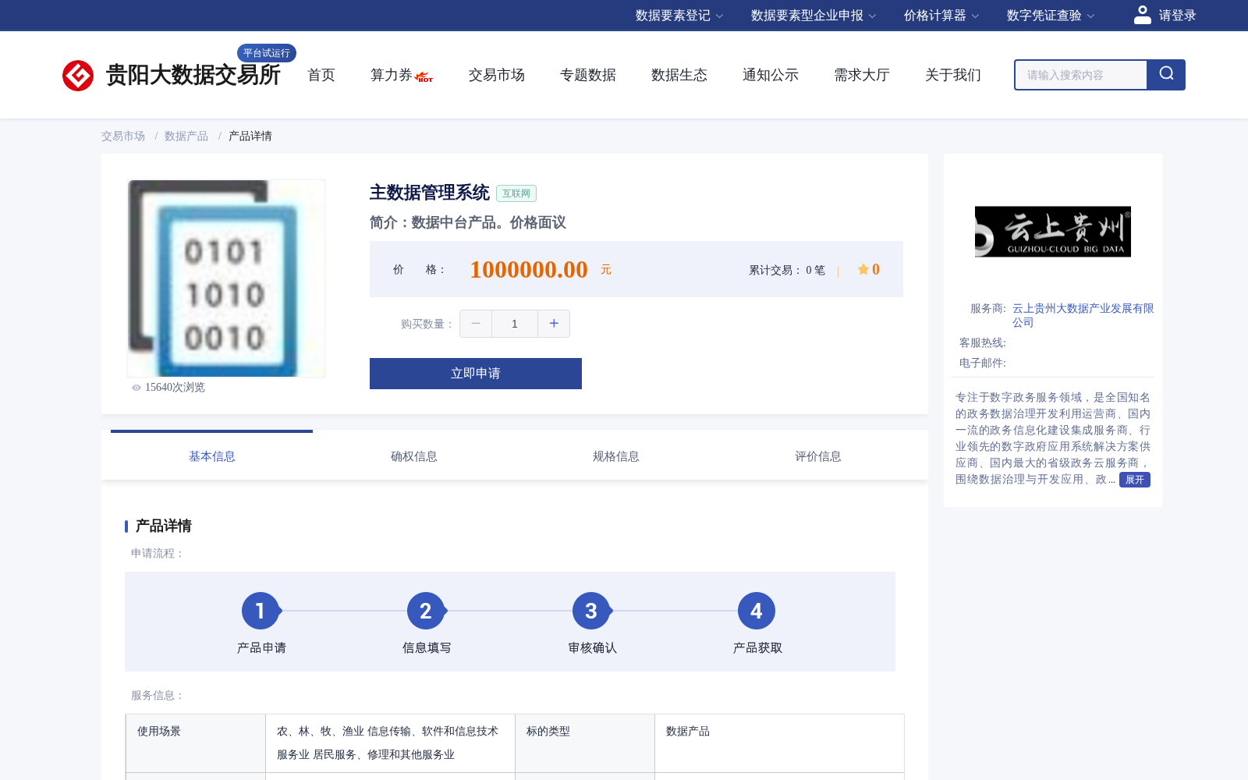Click the 使用场景 table cell
The width and height of the screenshot is (1248, 780).
pyautogui.click(x=196, y=743)
